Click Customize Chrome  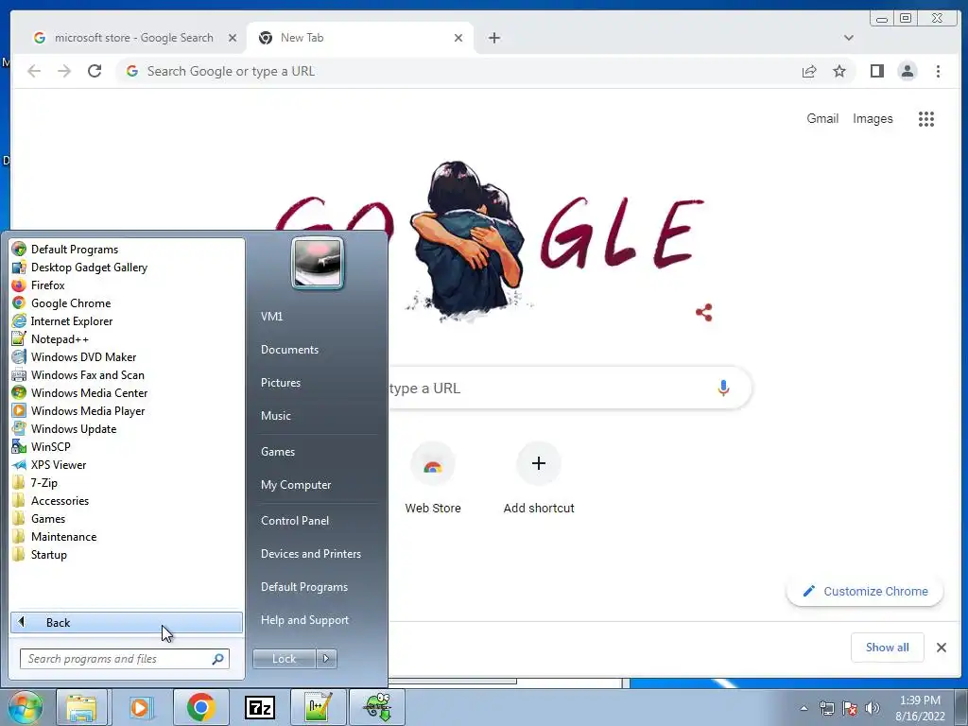click(865, 592)
